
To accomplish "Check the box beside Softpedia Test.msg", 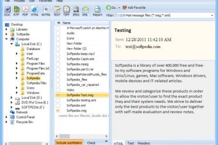I will [58, 95].
